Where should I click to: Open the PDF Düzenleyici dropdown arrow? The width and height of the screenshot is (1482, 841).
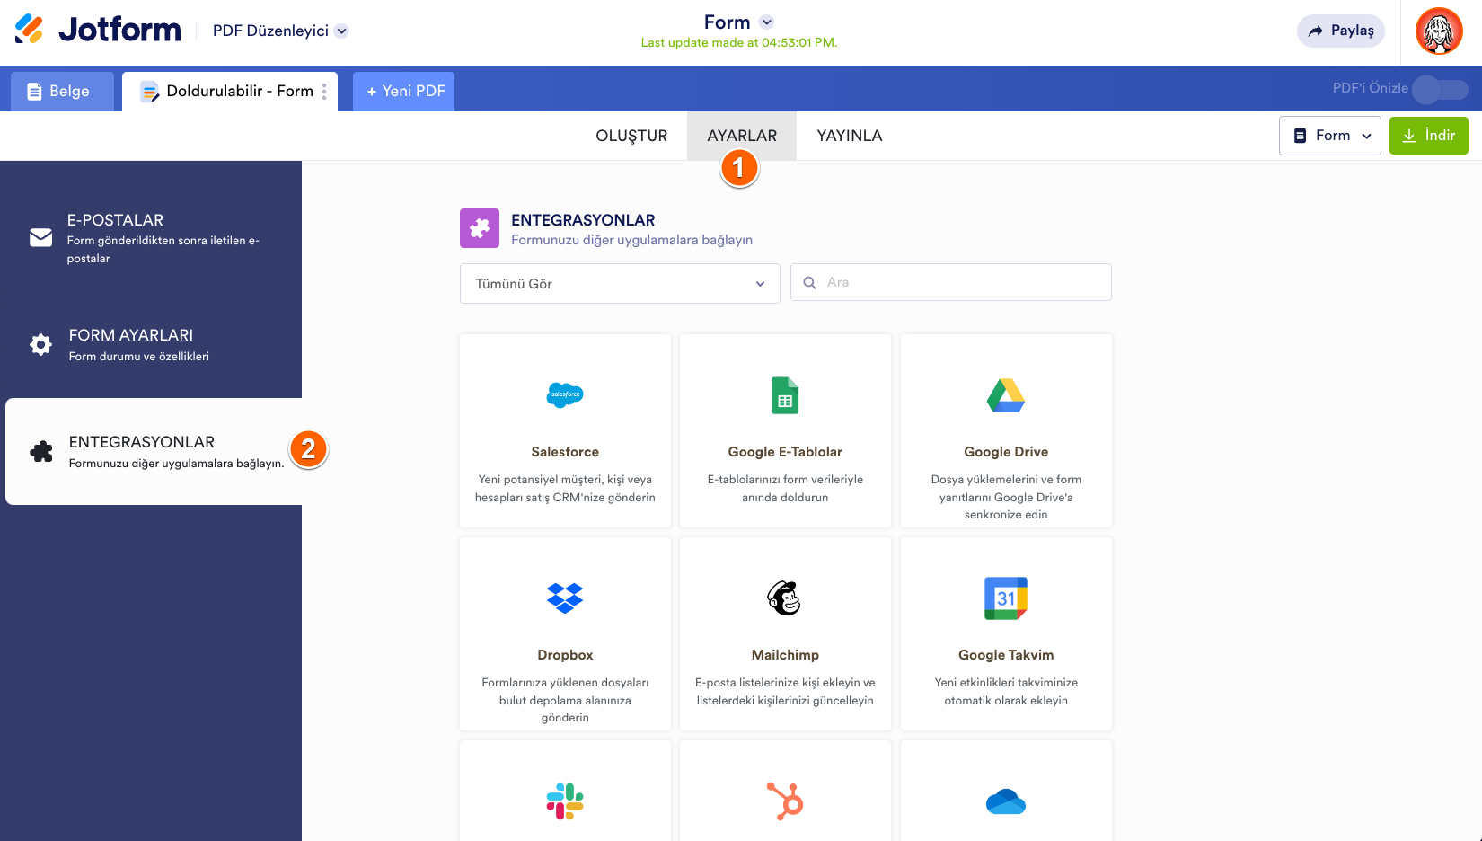(341, 31)
